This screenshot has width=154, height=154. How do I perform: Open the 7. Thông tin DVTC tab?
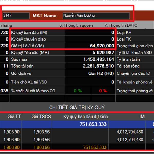coord(121,25)
